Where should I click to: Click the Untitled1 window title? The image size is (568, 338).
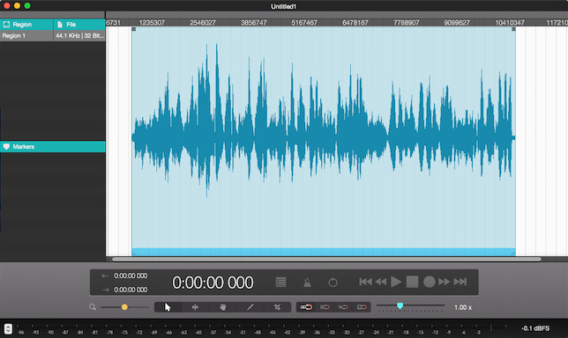[x=284, y=6]
